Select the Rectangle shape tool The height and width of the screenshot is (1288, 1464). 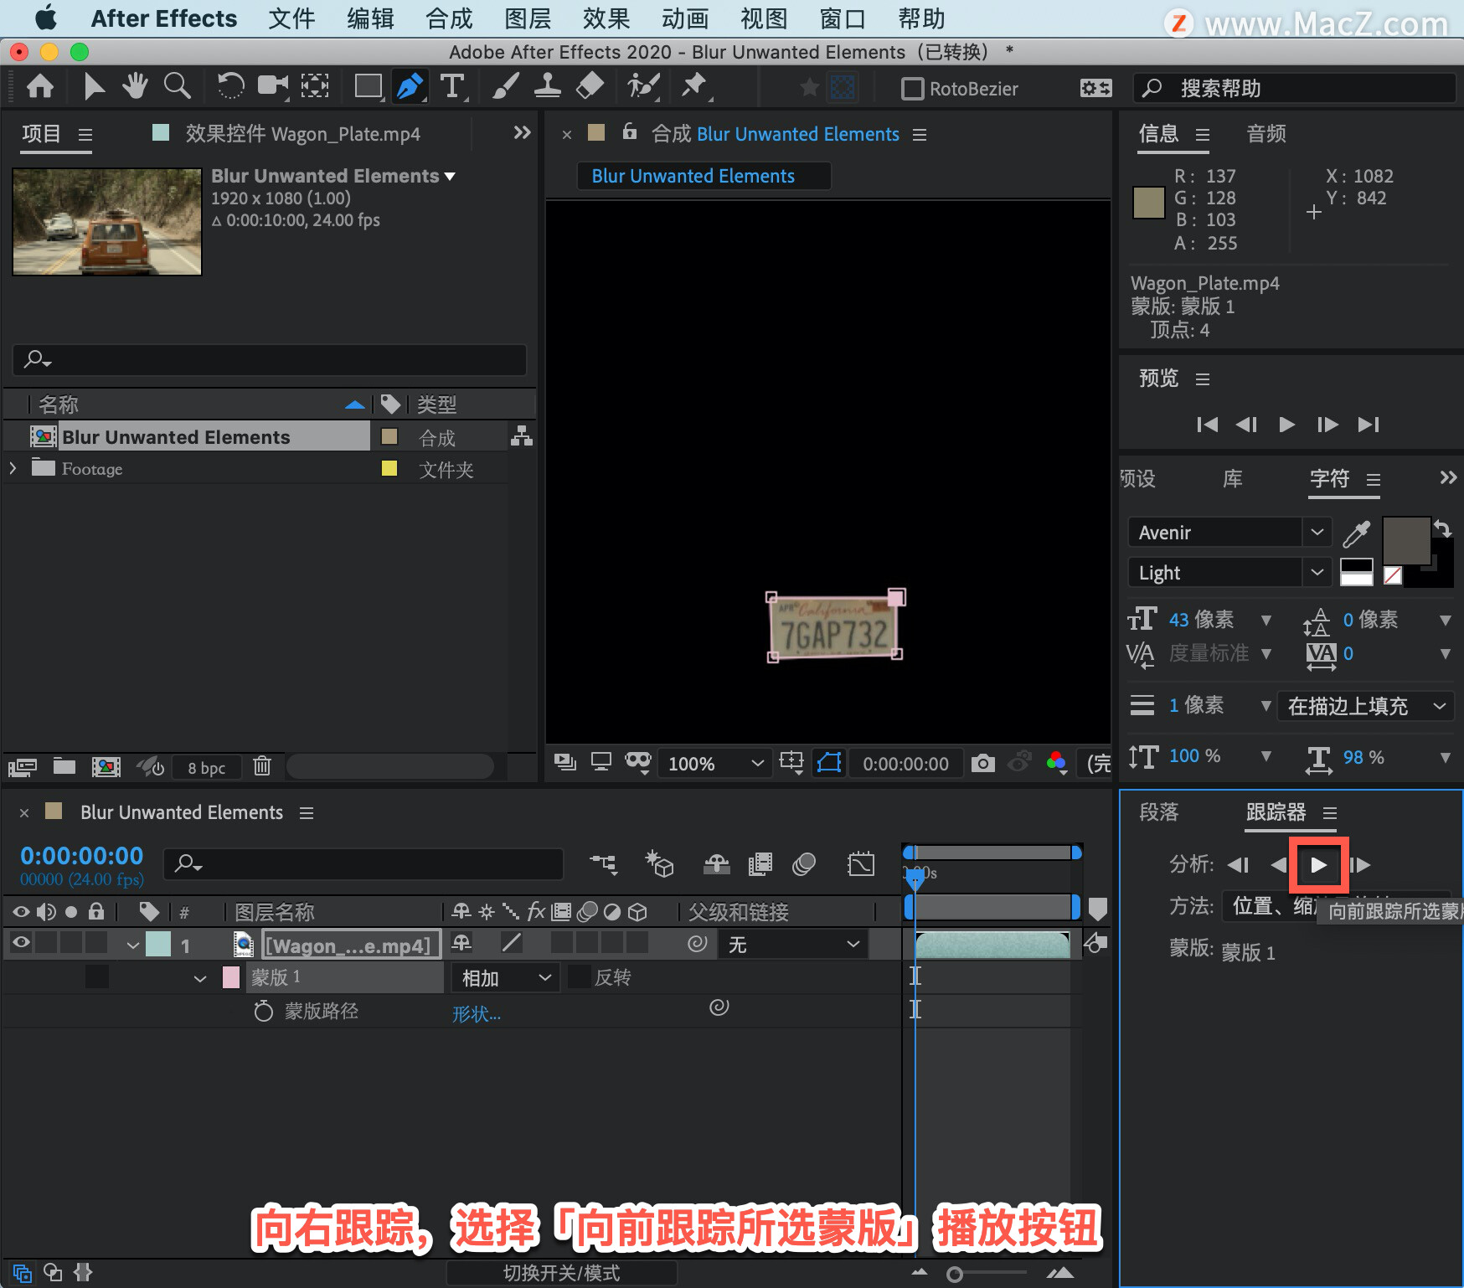point(368,86)
